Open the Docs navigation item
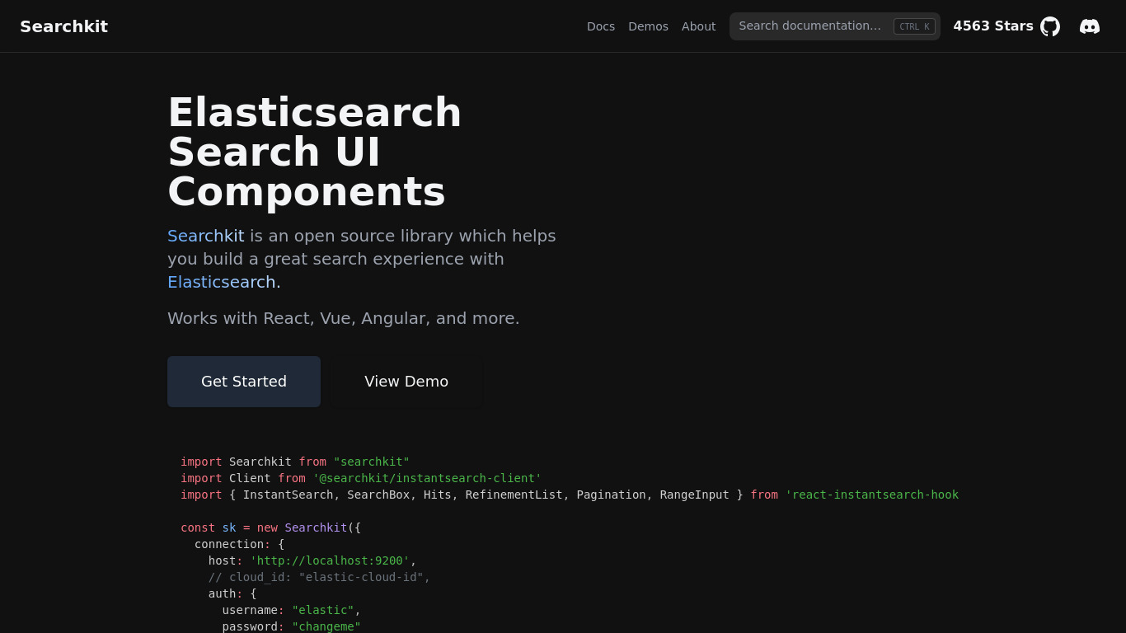 click(601, 26)
